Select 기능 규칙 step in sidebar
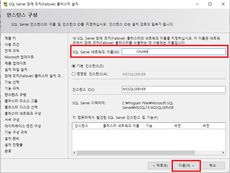The height and width of the screenshot is (173, 230). click(x=12, y=88)
